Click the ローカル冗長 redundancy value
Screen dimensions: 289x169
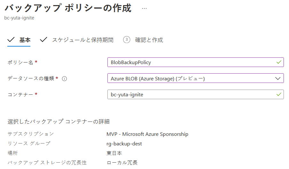point(122,163)
